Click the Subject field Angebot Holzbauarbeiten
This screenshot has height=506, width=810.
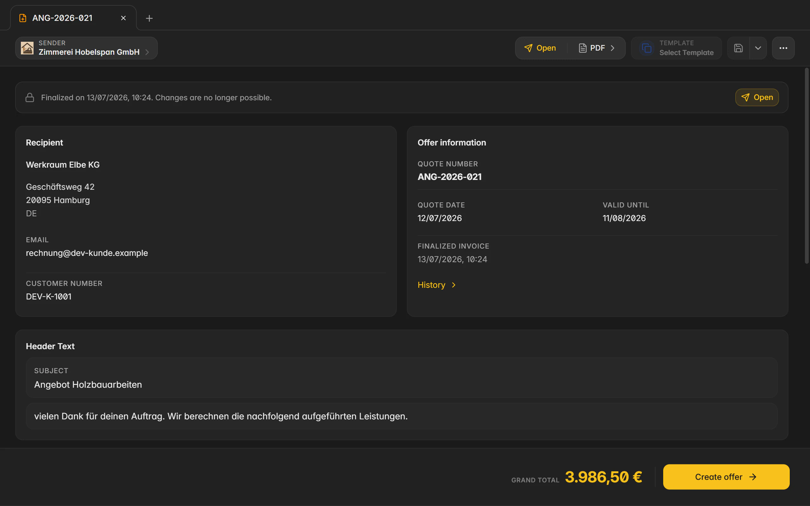pos(402,378)
